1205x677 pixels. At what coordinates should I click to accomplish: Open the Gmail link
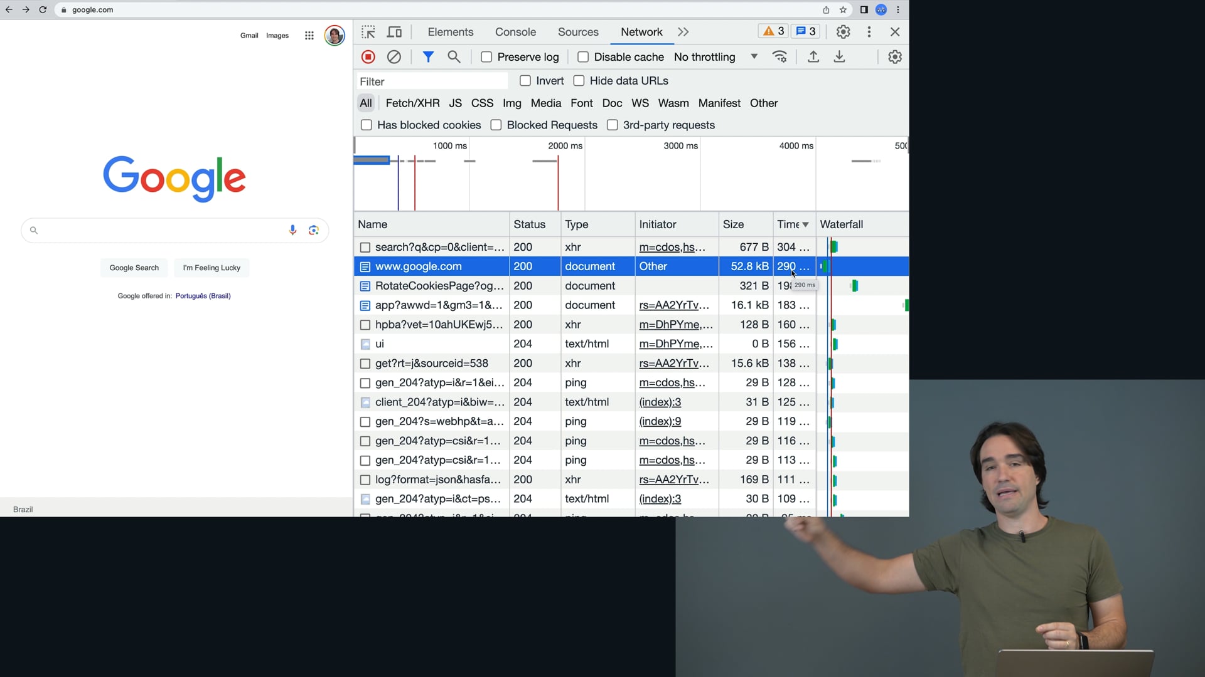click(249, 36)
